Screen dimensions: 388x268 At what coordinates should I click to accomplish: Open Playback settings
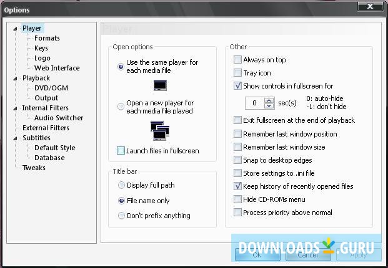36,78
